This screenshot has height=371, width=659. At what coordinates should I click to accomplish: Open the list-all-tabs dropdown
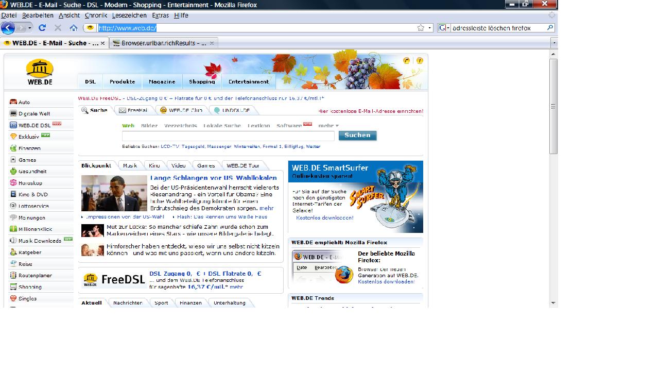coord(553,43)
